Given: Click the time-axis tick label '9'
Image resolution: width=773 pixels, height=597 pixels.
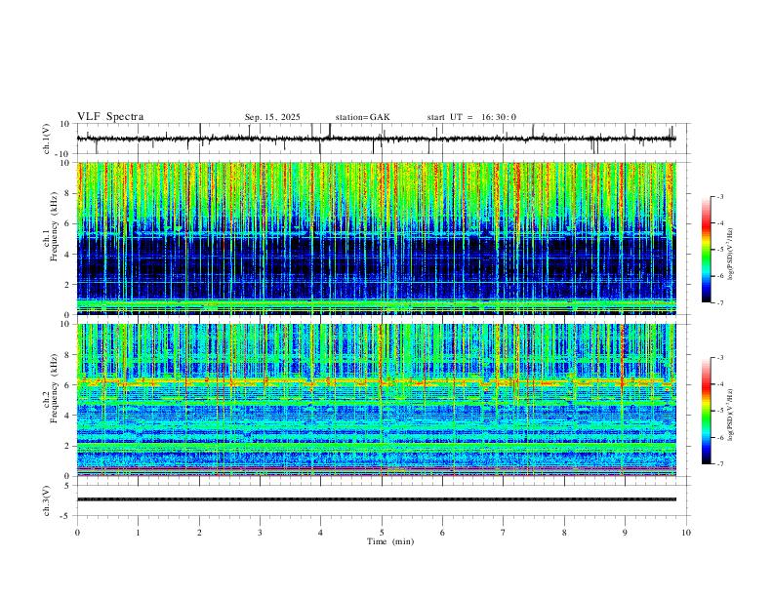Looking at the screenshot, I should (x=625, y=533).
